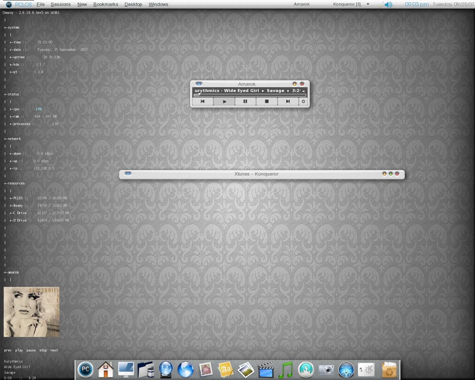Open the recycle trash box dock icon
475x380 pixels.
click(x=389, y=370)
